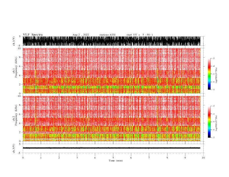Click the "ch.3(V)" axis label
Viewport: 229px width, 177px height.
point(14,148)
